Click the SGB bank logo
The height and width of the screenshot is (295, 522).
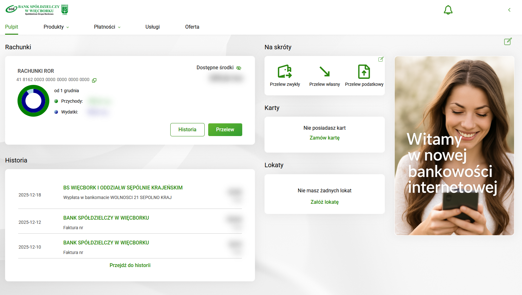point(37,10)
